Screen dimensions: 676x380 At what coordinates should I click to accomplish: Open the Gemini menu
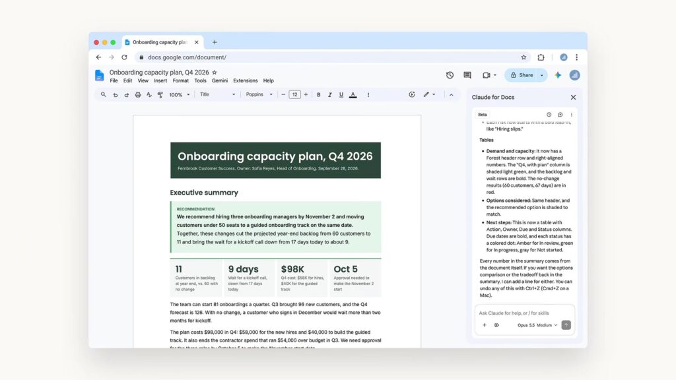coord(219,80)
